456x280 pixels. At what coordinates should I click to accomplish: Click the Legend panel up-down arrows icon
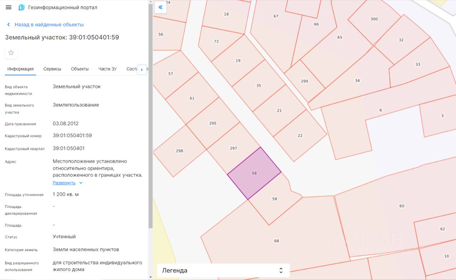(281, 270)
